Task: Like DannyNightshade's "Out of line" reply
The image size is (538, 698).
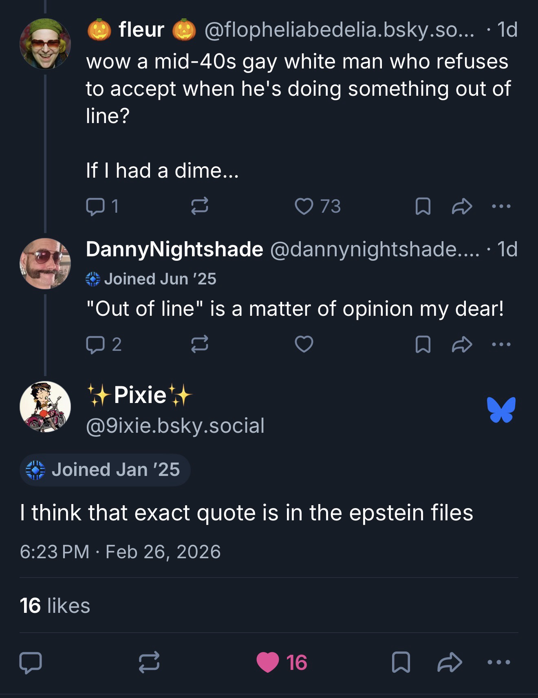Action: pyautogui.click(x=304, y=345)
